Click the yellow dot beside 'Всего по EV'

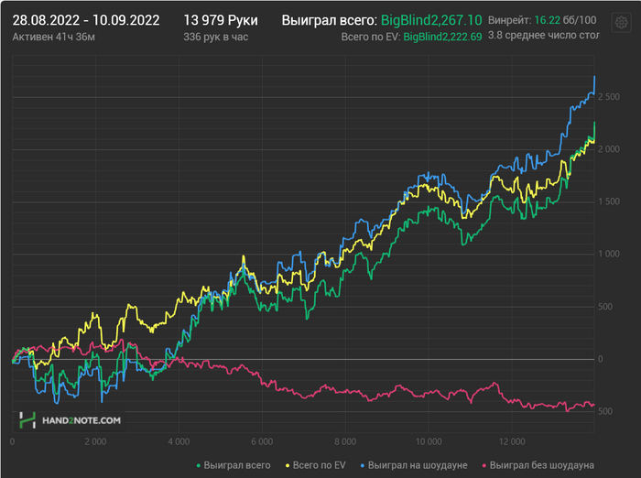click(288, 466)
